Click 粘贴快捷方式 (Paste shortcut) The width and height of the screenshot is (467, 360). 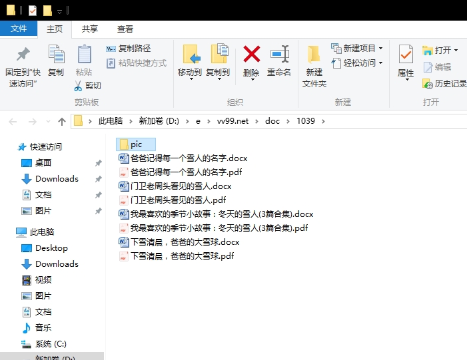[137, 63]
